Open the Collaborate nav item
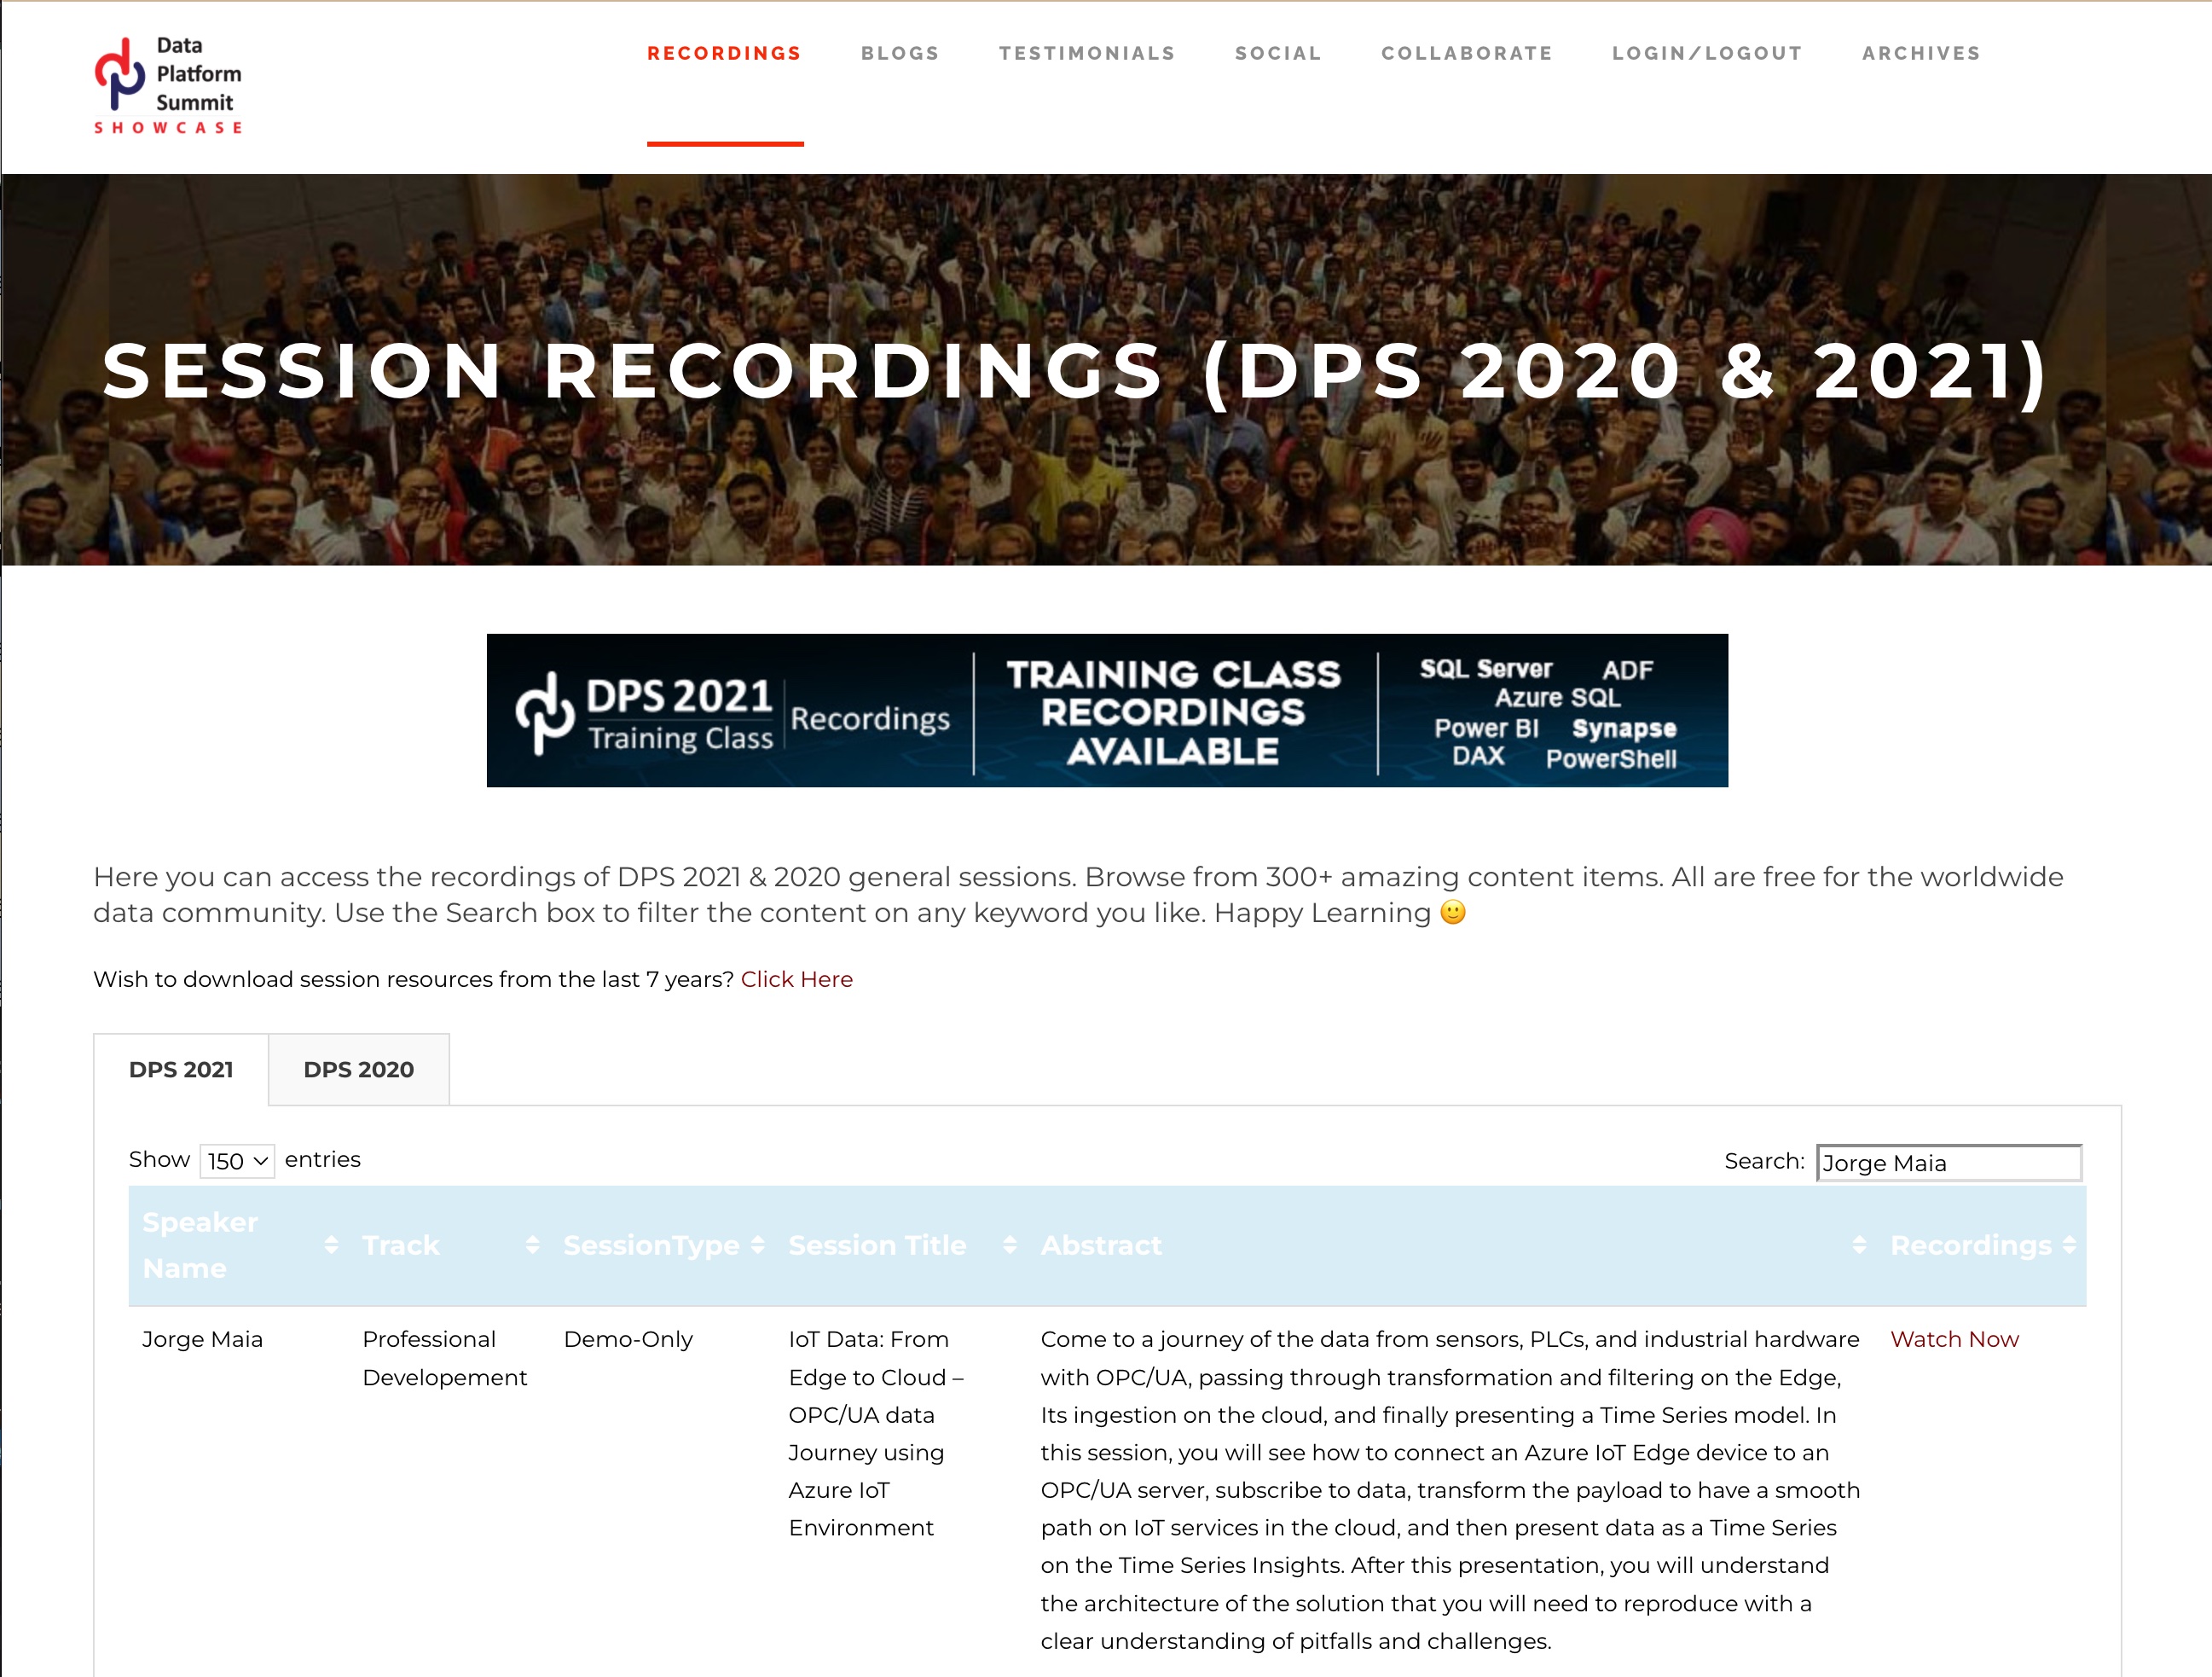This screenshot has height=1677, width=2212. pyautogui.click(x=1467, y=54)
